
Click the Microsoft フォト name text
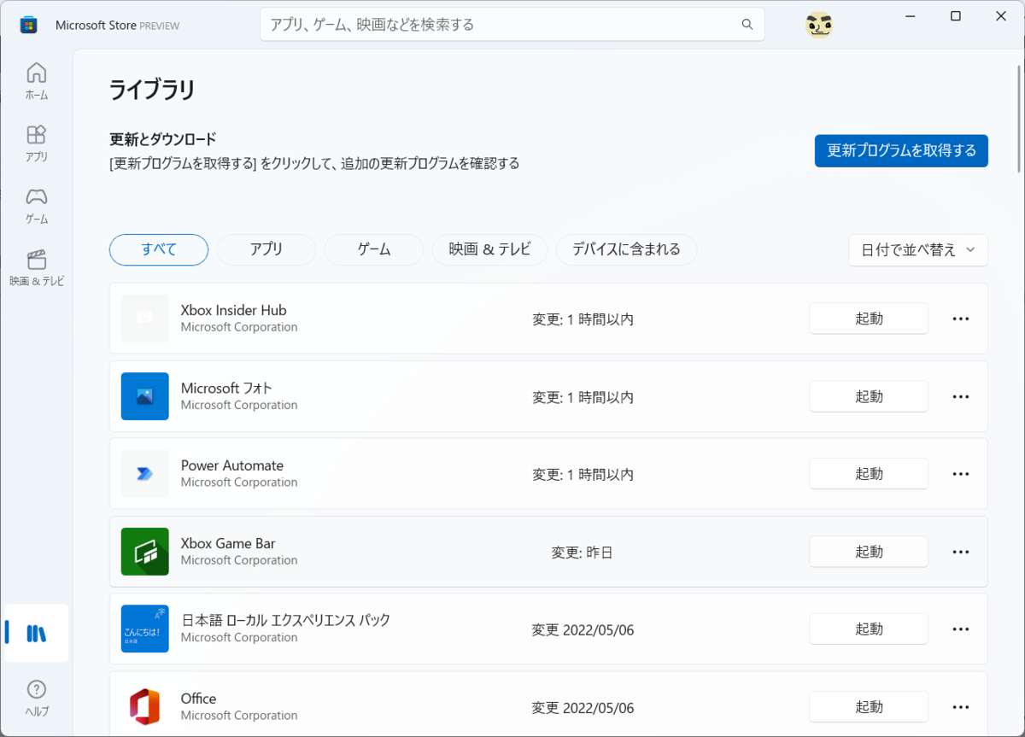coord(226,388)
